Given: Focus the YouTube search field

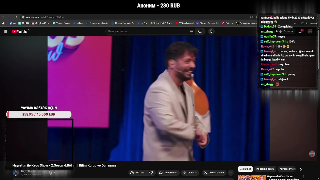Looking at the screenshot, I should tap(147, 31).
